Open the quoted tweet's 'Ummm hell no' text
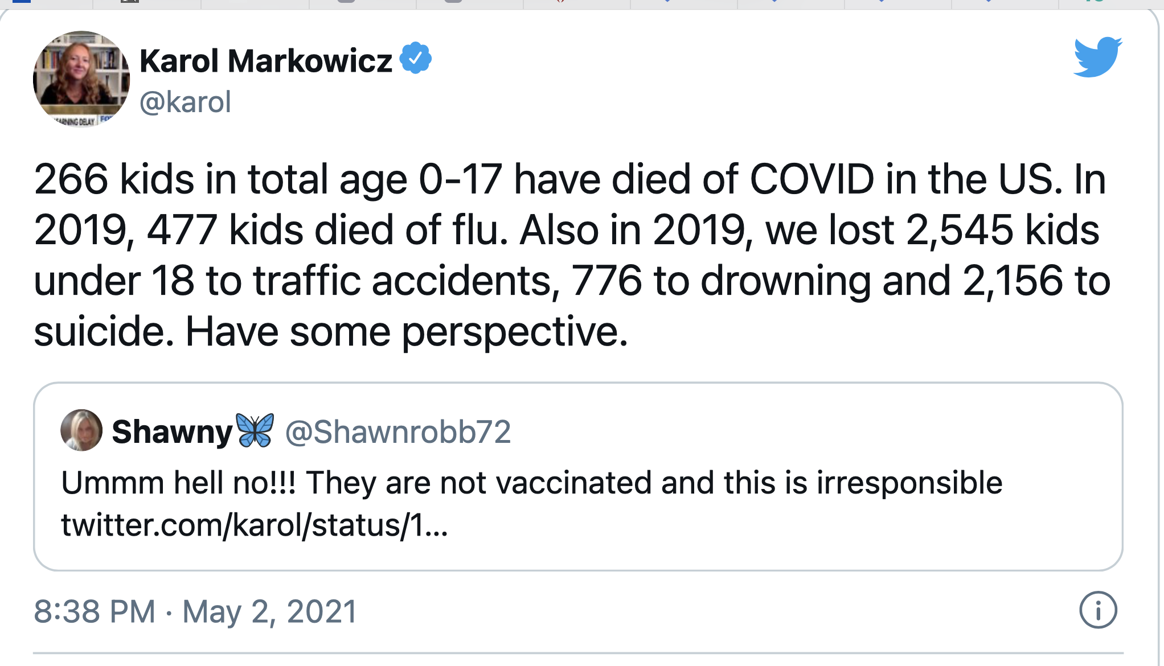The height and width of the screenshot is (666, 1164). 531,483
